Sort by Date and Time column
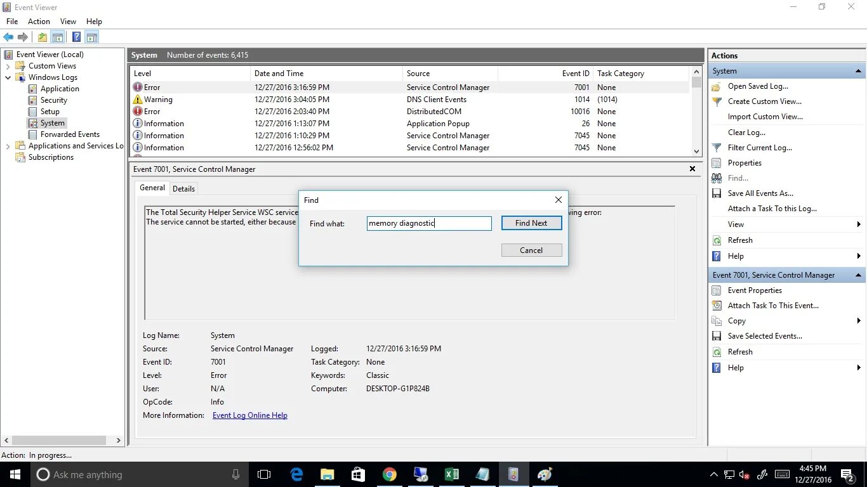 pos(326,74)
